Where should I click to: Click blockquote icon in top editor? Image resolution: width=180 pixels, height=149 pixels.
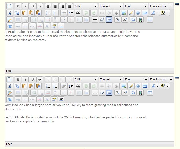78,13
